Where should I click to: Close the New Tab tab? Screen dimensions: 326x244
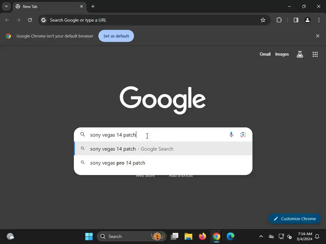coord(81,6)
